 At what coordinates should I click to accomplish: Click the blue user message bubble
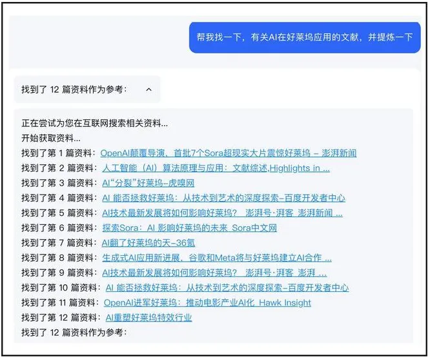[305, 37]
